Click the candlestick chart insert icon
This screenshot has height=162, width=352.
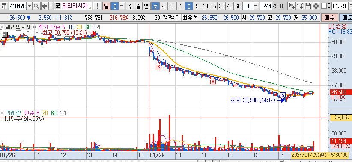pyautogui.click(x=291, y=6)
